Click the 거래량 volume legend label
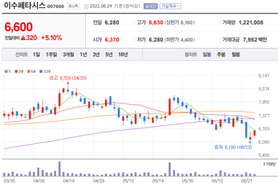 coord(269,164)
